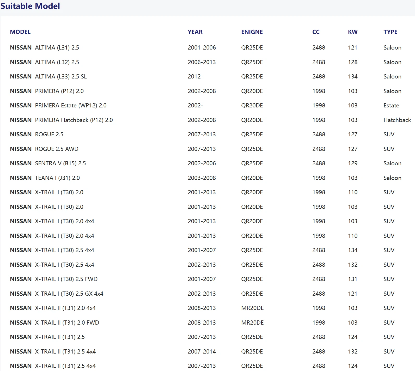Click the 2003-2008 year cell
The image size is (415, 371).
point(202,178)
